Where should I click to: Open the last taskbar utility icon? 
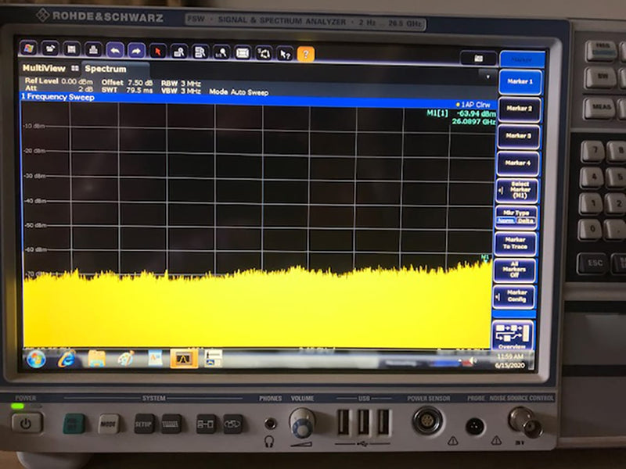pos(213,359)
